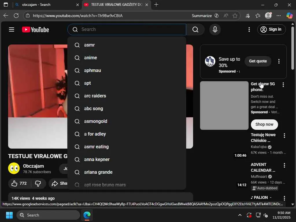Choose the 'abc song' suggestion

coord(127,109)
